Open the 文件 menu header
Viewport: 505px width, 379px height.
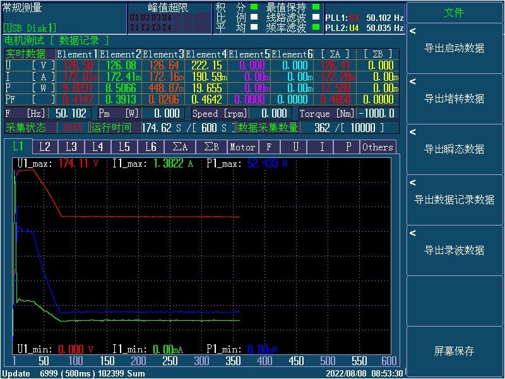pyautogui.click(x=454, y=13)
